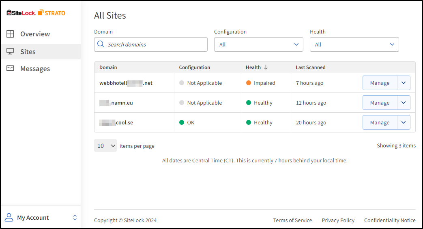Click Healthy text in namn.eu row
This screenshot has width=423, height=229.
point(263,103)
